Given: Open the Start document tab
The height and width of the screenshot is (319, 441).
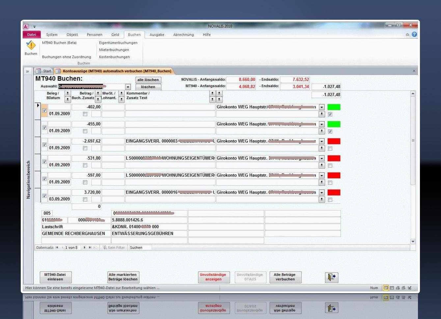Looking at the screenshot, I should 44,71.
